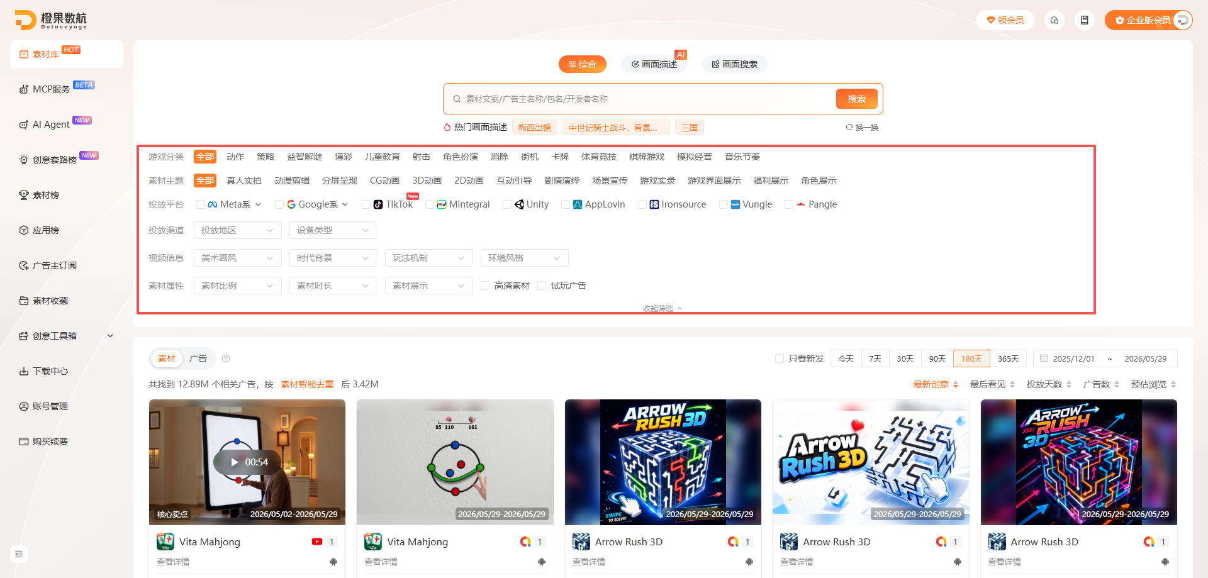1208x578 pixels.
Task: Select the 365天 time range
Action: pyautogui.click(x=1009, y=358)
